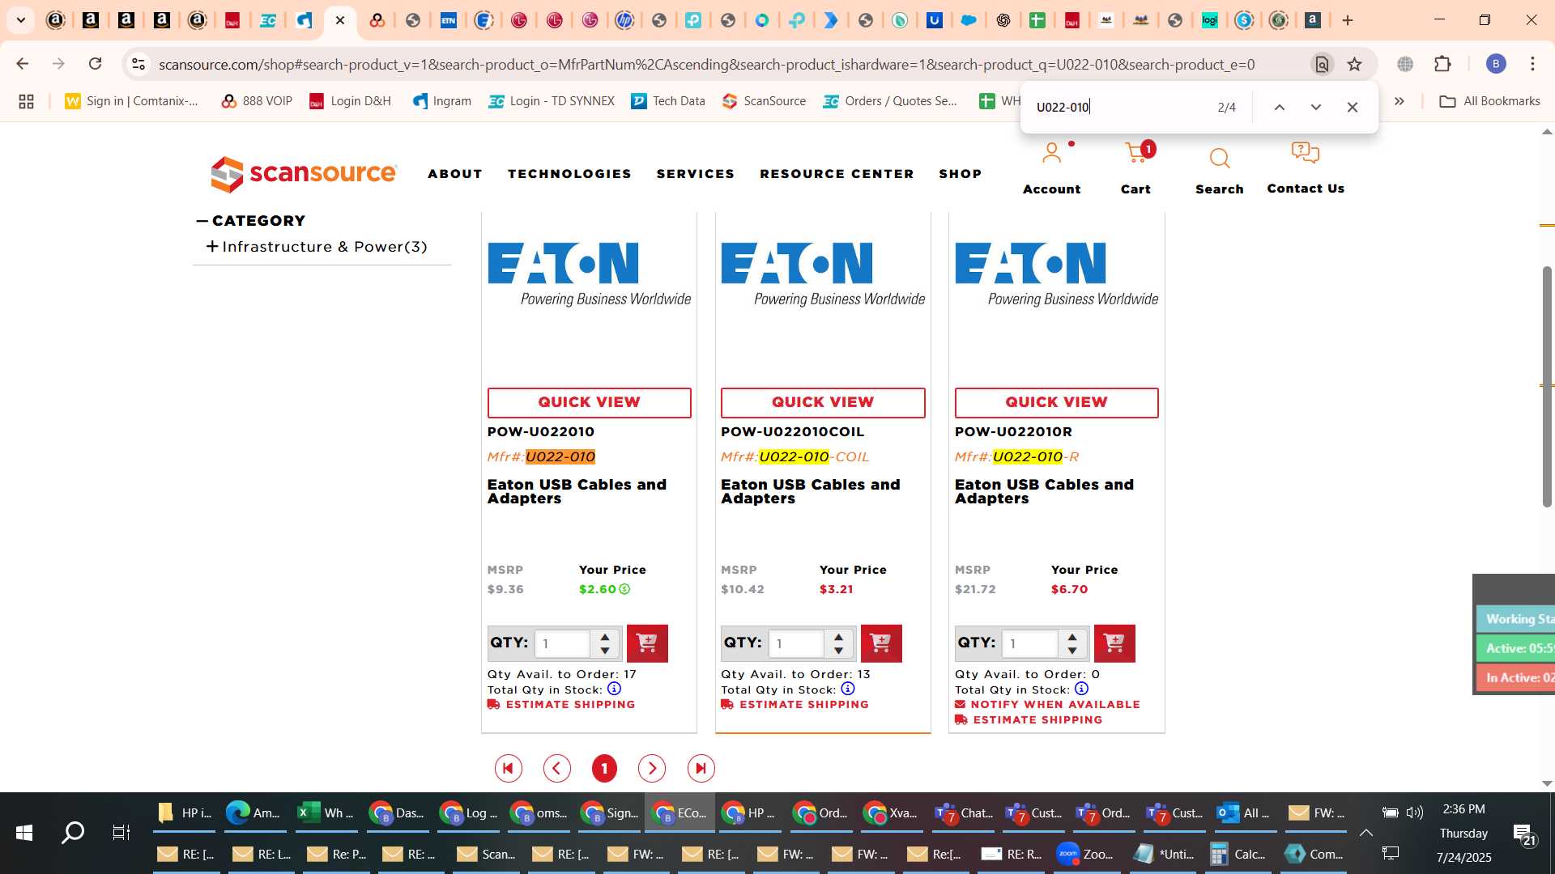Click the address bar URL
Viewport: 1555px width, 874px height.
click(706, 64)
